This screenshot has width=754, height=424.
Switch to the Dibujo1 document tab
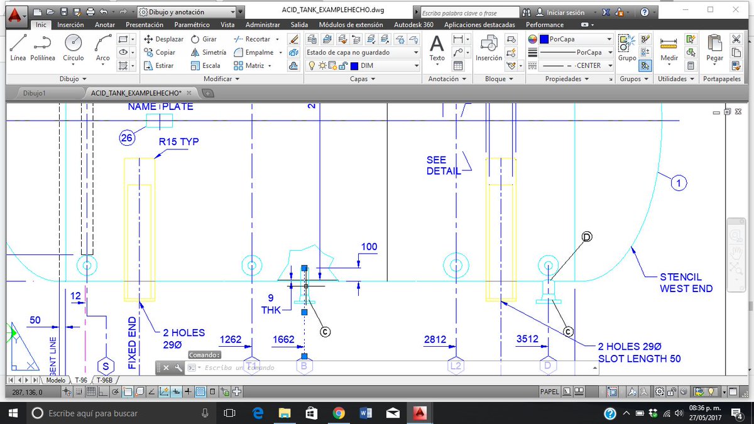click(35, 92)
